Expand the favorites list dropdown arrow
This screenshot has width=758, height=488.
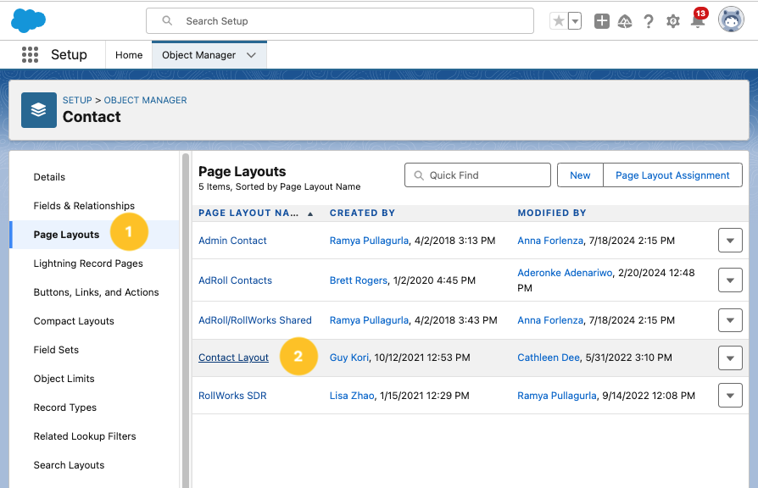[x=575, y=21]
